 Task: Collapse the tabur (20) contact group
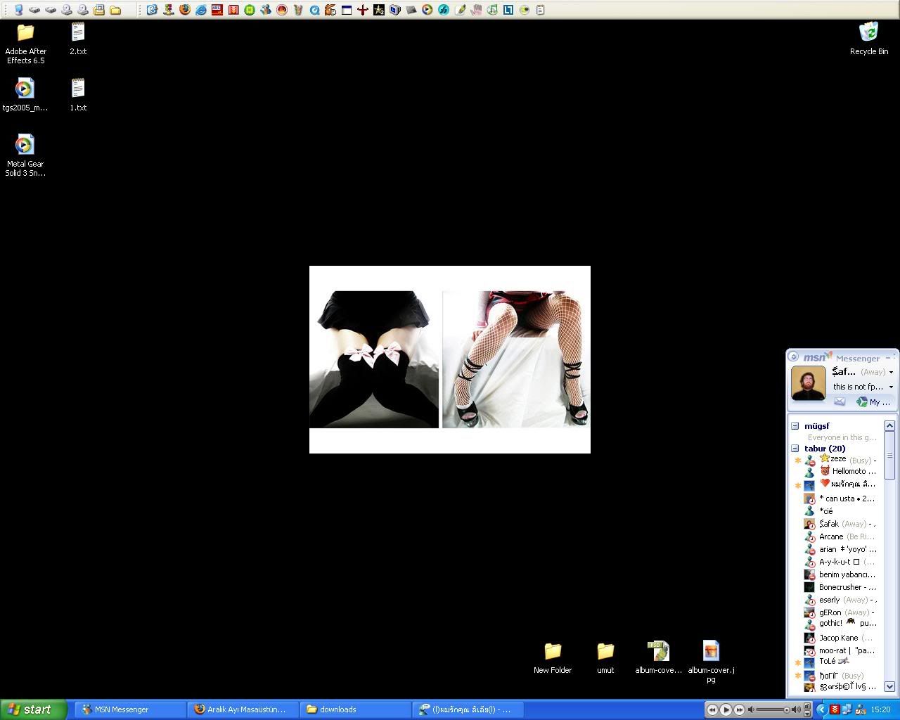coord(795,449)
